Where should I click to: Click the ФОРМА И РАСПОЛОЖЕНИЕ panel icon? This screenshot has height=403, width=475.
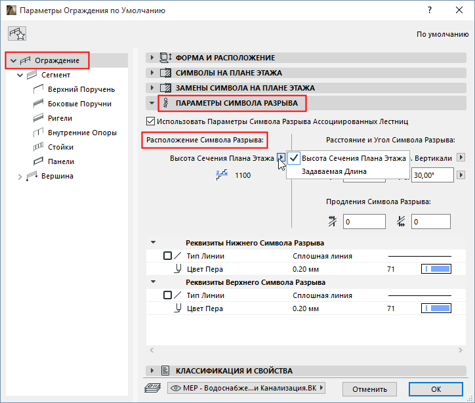click(x=165, y=58)
